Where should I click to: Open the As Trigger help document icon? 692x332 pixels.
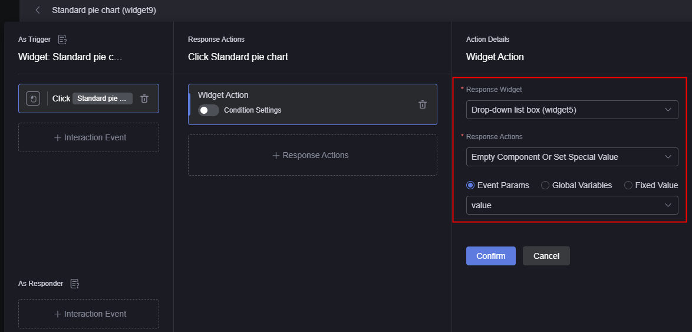(x=62, y=40)
